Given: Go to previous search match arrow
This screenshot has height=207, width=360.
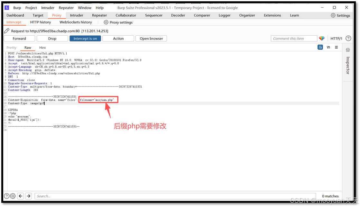Looking at the screenshot, I should 21,196.
